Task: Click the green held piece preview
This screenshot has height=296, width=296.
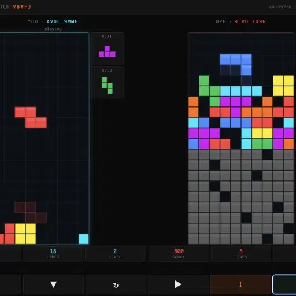Action: pos(107,86)
